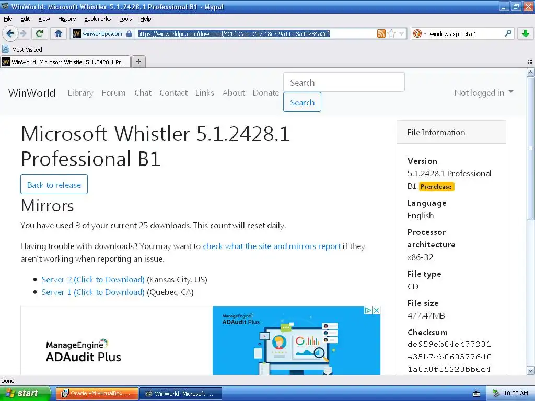Click the page scroll down arrow
The height and width of the screenshot is (401, 535).
click(x=530, y=371)
